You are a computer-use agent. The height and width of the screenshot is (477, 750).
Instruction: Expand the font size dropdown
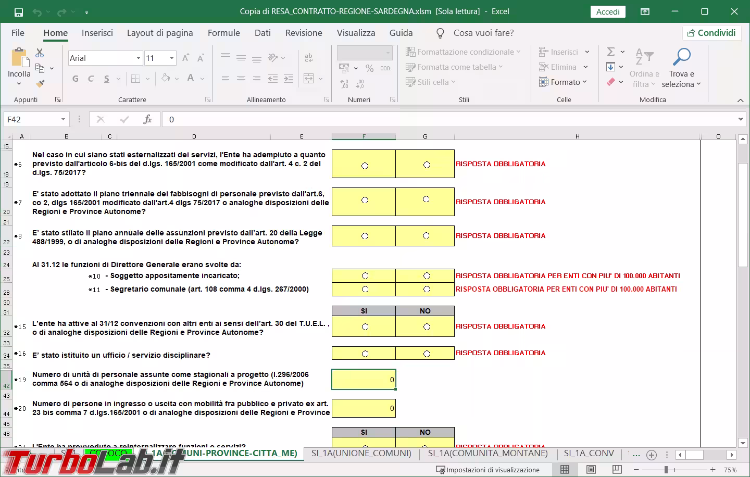point(171,58)
